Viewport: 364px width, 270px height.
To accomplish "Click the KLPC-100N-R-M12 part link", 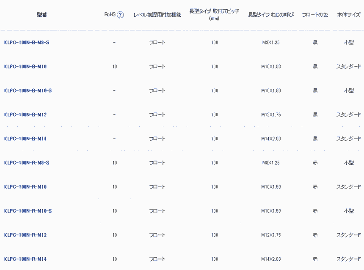I will [x=25, y=235].
